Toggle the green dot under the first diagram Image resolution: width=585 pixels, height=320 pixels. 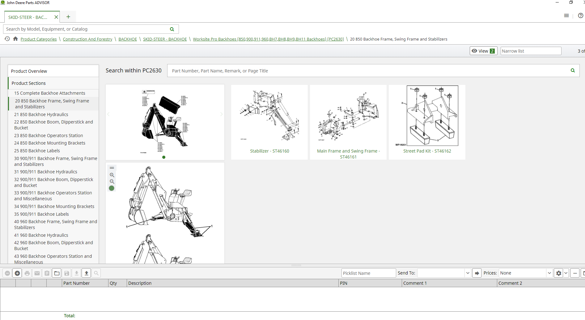163,157
